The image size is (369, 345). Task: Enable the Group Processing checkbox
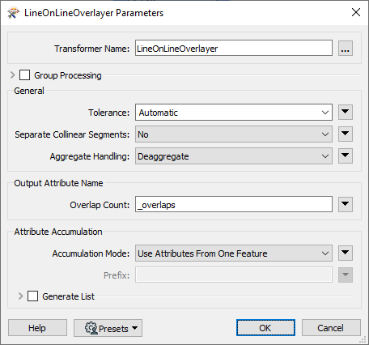coord(24,75)
